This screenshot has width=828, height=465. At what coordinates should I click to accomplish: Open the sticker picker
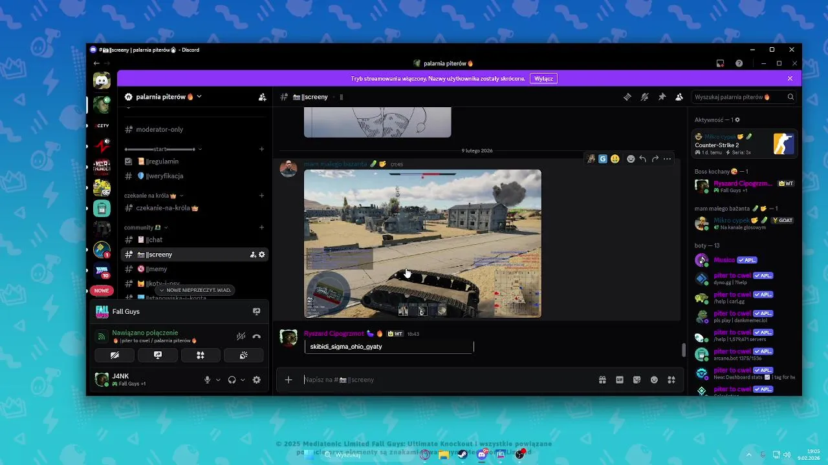[x=637, y=380]
